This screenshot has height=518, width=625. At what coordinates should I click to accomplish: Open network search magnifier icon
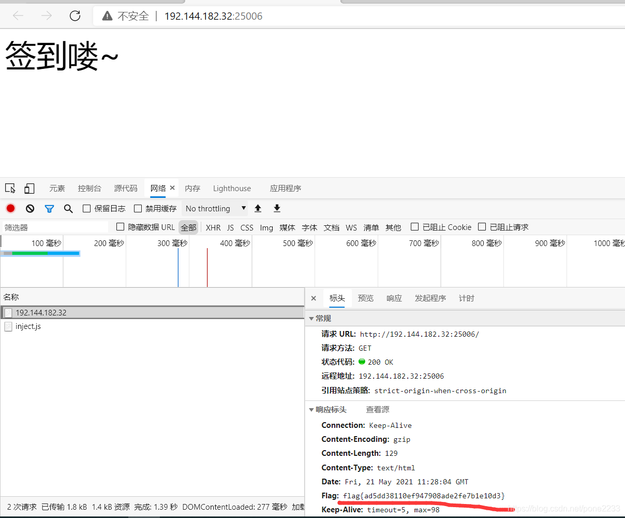[68, 208]
